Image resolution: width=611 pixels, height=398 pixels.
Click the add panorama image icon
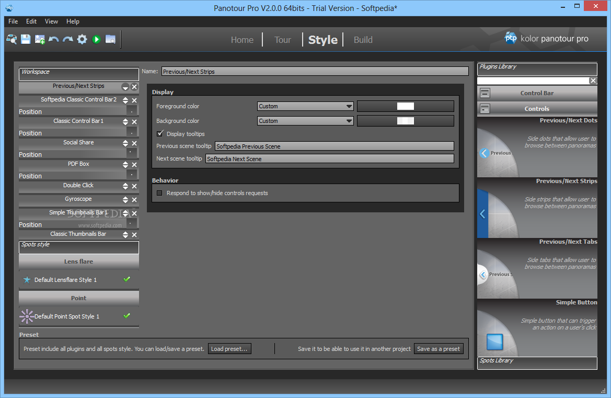pyautogui.click(x=40, y=39)
